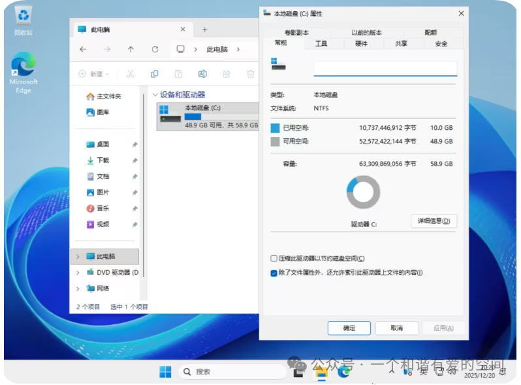The image size is (521, 385).
Task: Click the 详细信息 button
Action: [434, 221]
